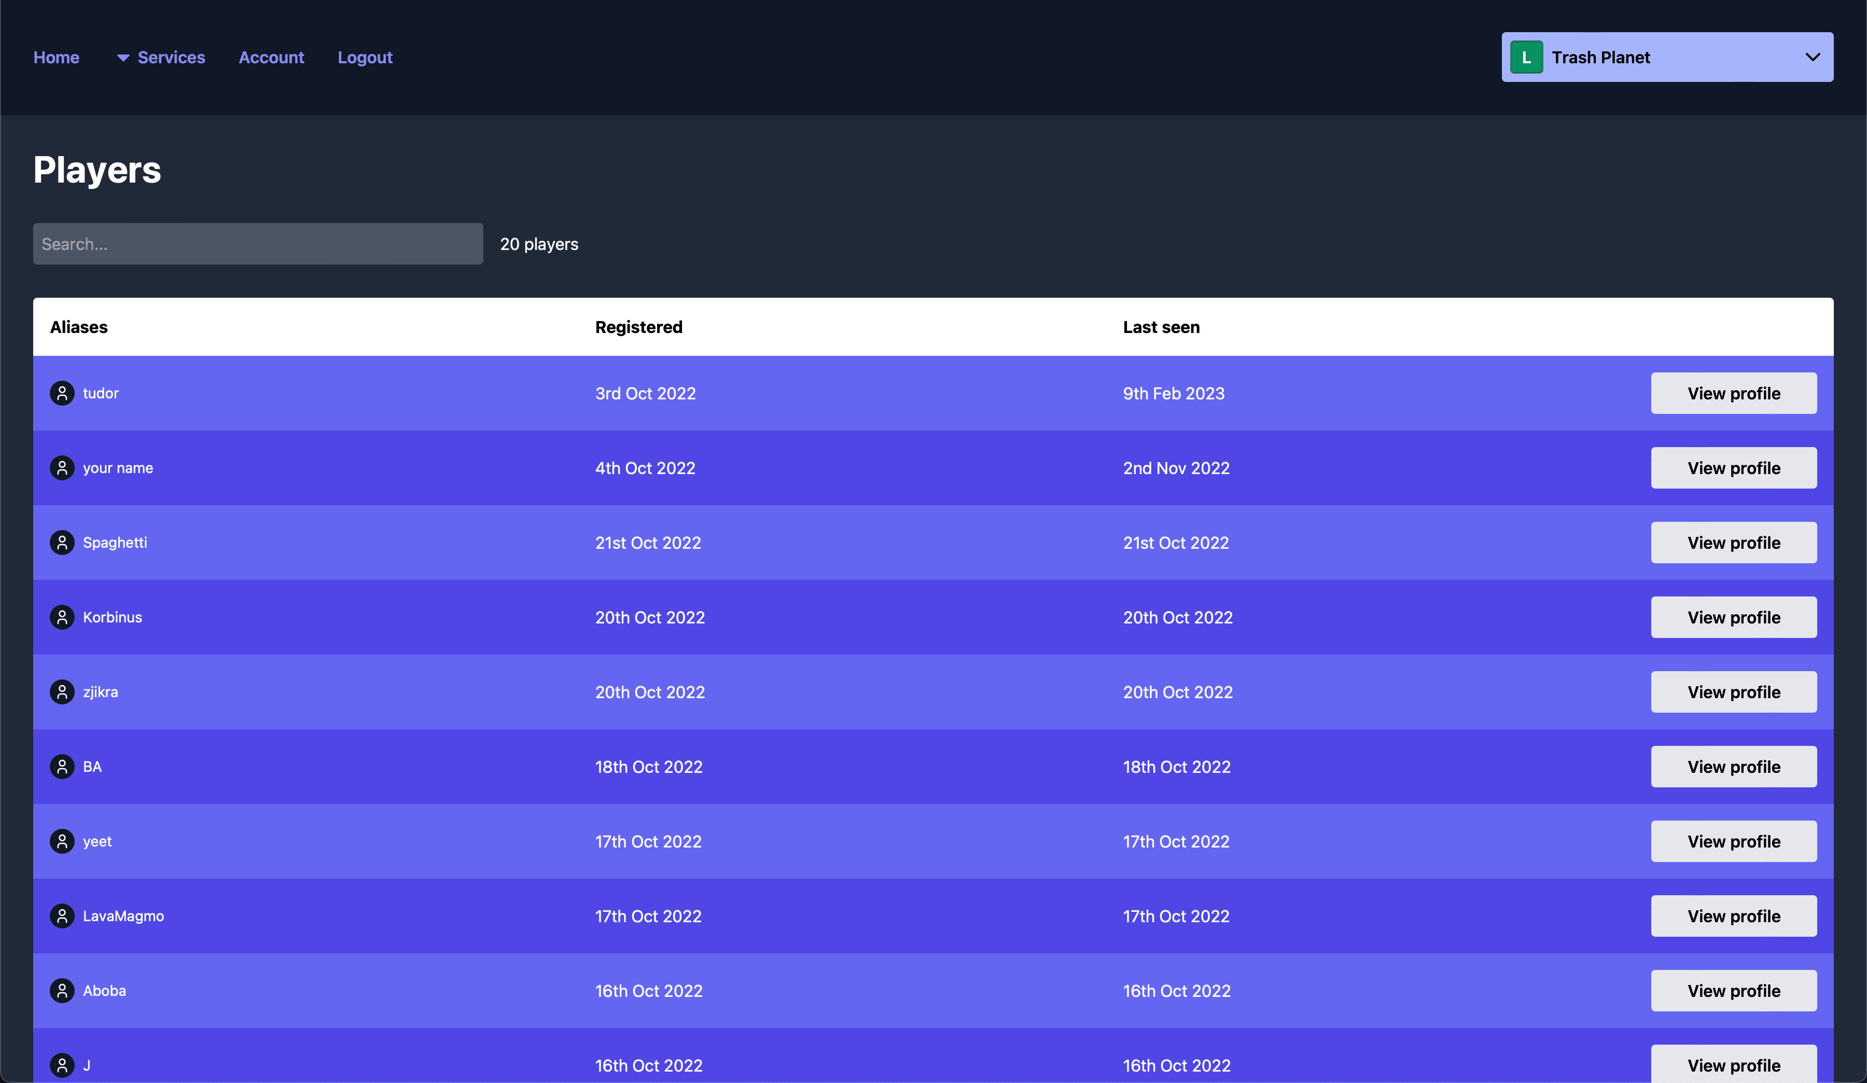Image resolution: width=1867 pixels, height=1083 pixels.
Task: Click LavaMagmo's avatar icon
Action: coord(62,915)
